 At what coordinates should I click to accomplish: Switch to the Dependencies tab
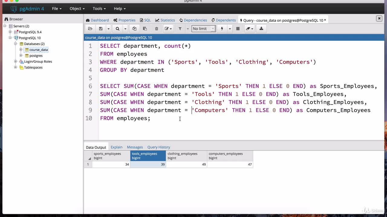(x=193, y=20)
